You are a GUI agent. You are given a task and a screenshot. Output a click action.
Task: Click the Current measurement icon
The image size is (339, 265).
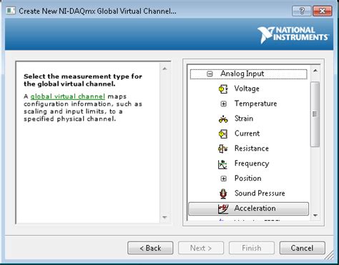[x=223, y=134]
